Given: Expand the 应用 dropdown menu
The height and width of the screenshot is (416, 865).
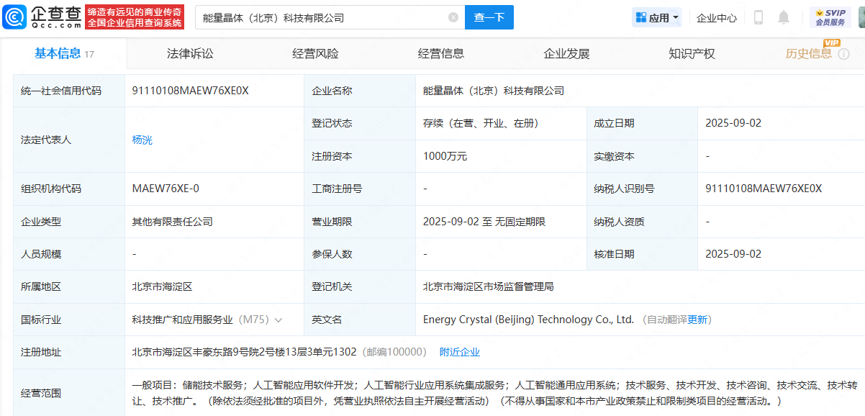Looking at the screenshot, I should (x=656, y=17).
